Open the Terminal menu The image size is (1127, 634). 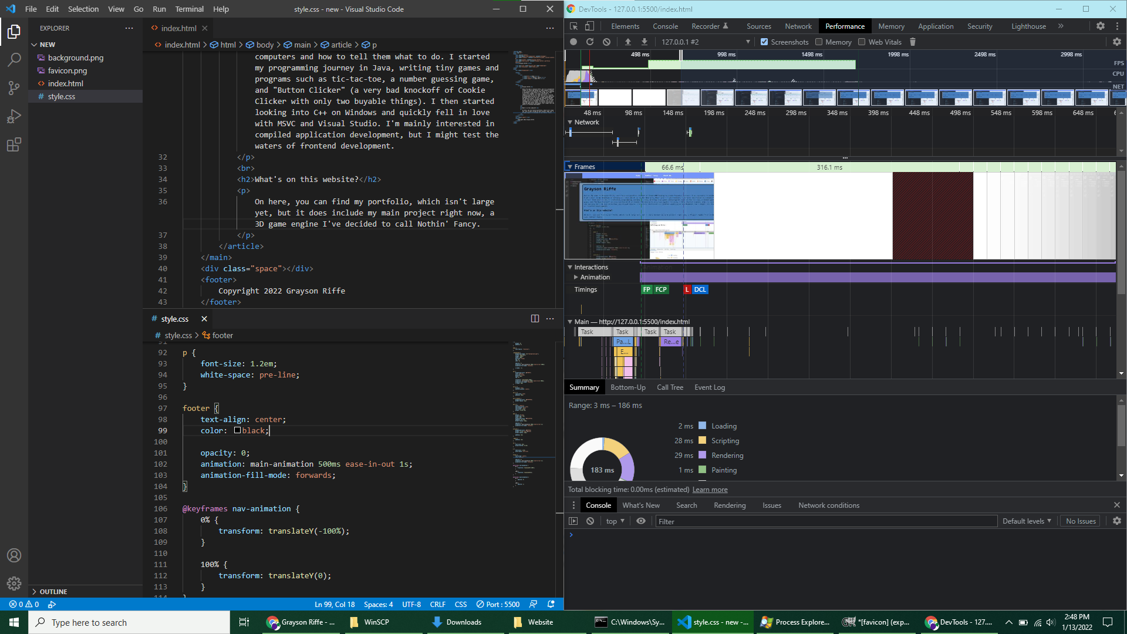click(189, 9)
